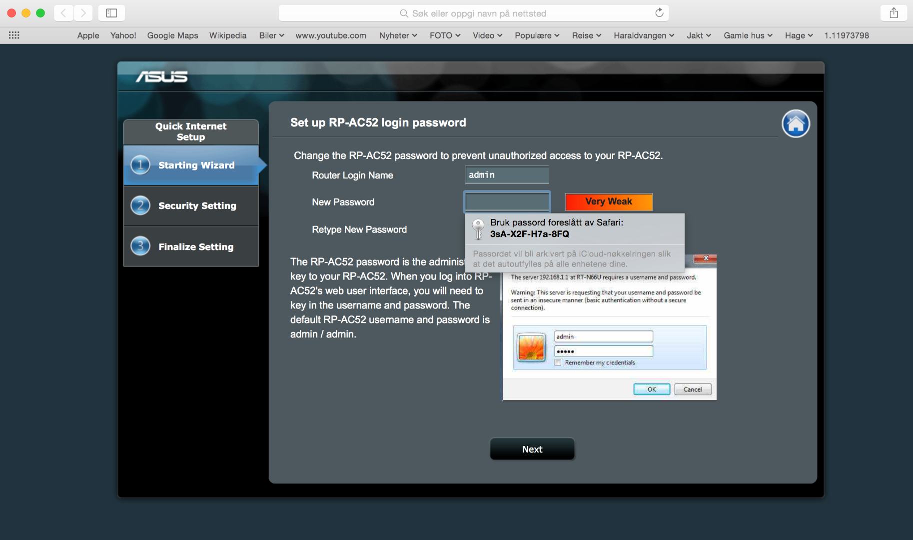Click the Safari back arrow button

click(63, 13)
